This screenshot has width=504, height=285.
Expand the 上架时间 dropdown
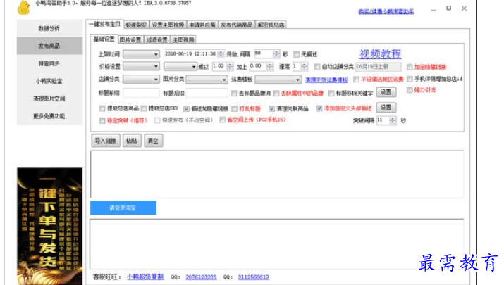click(x=142, y=54)
